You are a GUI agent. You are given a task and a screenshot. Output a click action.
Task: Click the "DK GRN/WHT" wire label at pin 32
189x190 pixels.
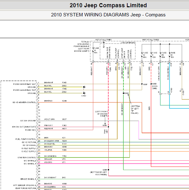click(50, 177)
